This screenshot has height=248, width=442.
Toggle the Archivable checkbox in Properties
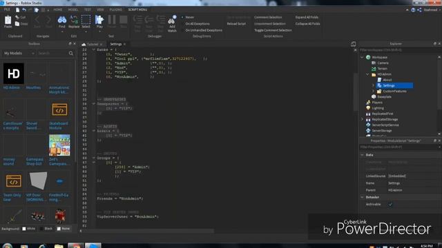pos(390,205)
